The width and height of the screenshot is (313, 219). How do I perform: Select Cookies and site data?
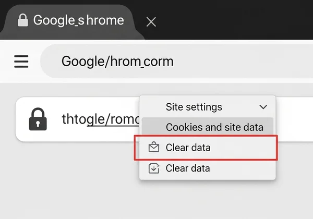click(208, 127)
